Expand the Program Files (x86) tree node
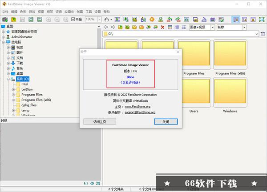Viewport: 267px width, 192px height. coord(13,100)
